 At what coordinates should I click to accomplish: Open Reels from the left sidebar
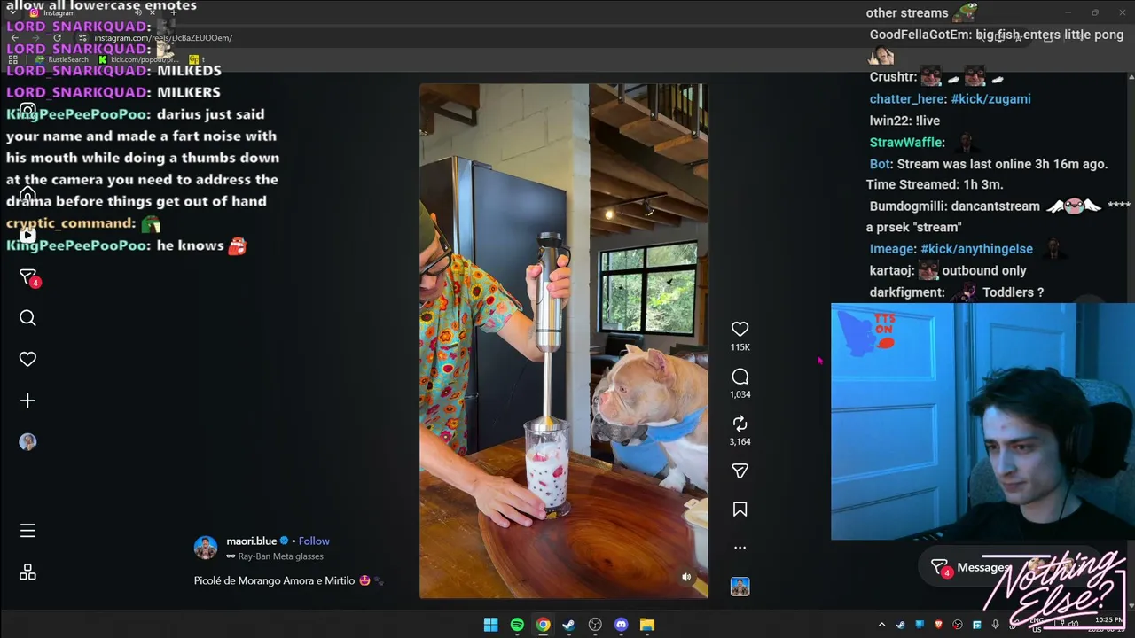(27, 236)
